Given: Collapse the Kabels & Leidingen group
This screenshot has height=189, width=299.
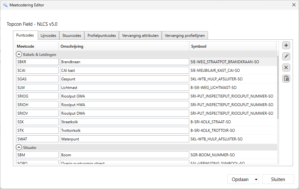Looking at the screenshot, I should (19, 54).
